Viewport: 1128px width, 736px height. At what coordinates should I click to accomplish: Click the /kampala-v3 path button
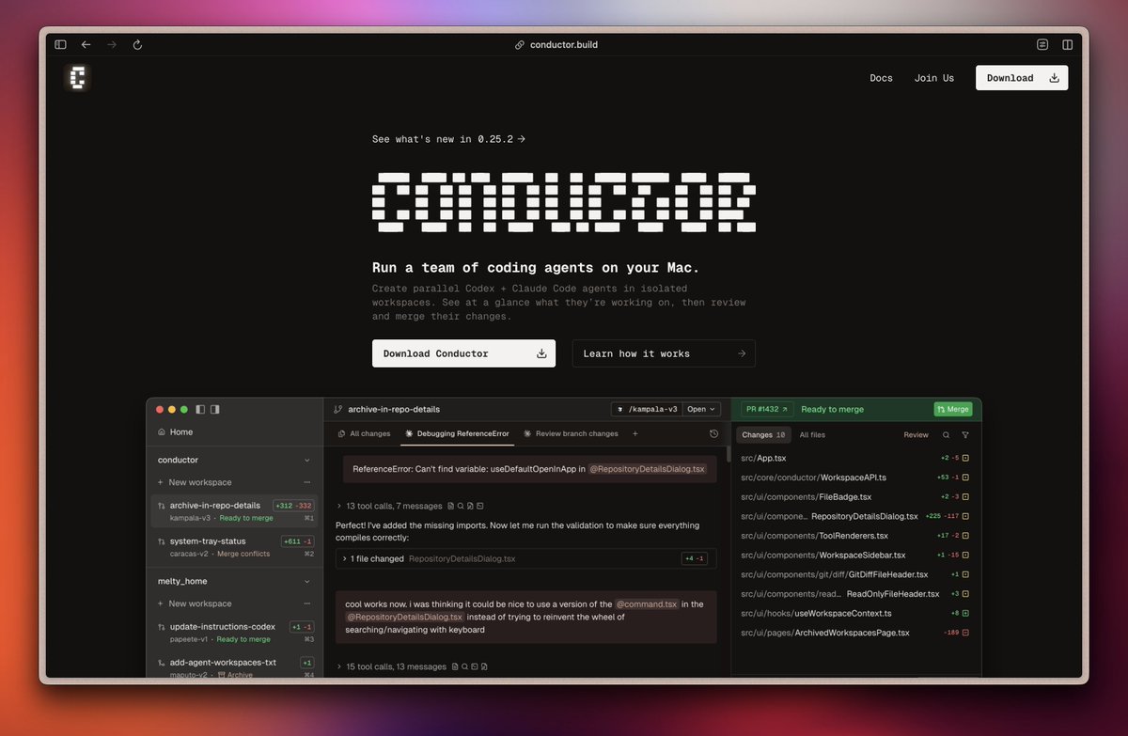[x=646, y=410]
